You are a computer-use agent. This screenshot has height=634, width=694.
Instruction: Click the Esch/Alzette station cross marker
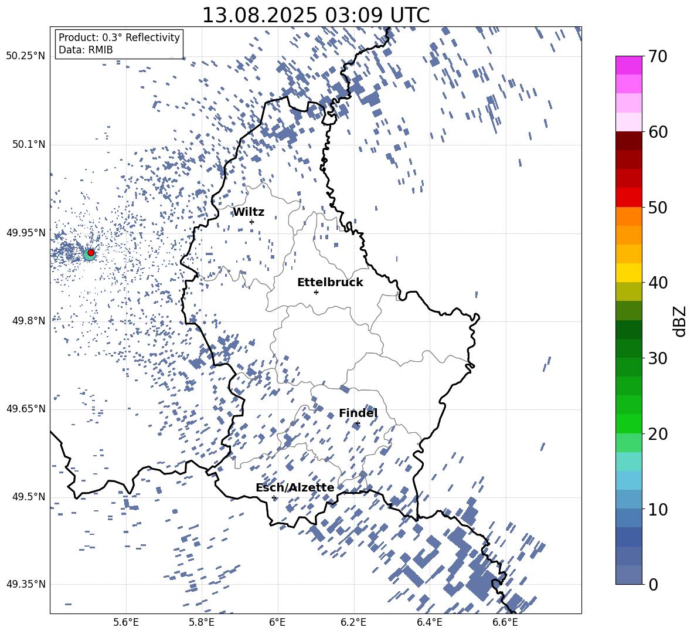pos(274,497)
